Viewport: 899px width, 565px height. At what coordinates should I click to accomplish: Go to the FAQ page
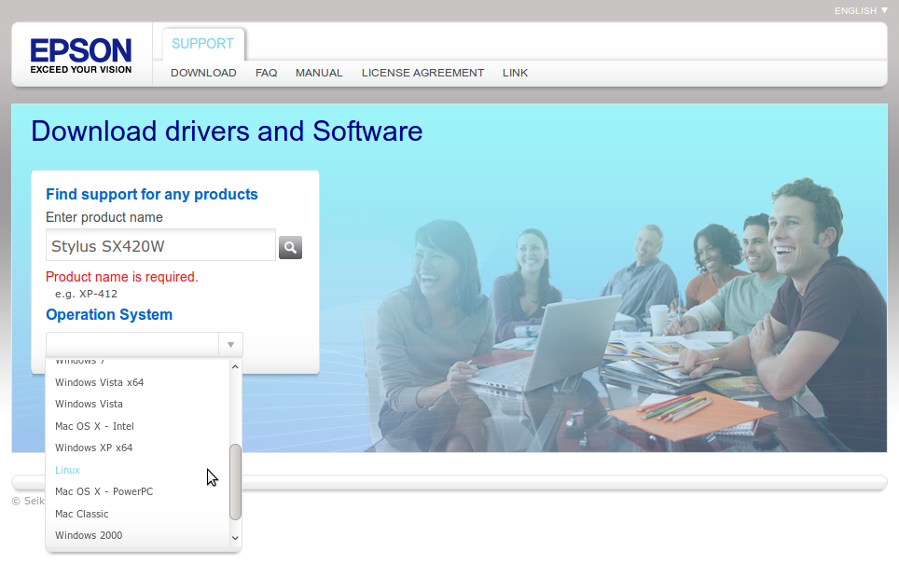266,73
